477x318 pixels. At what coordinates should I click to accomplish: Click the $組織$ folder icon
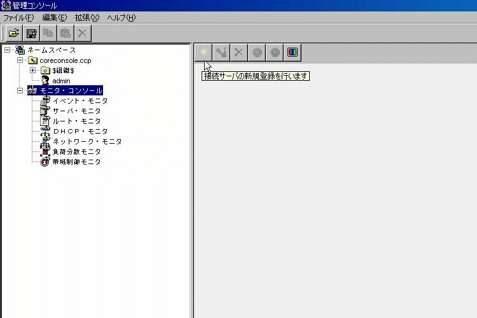point(45,71)
